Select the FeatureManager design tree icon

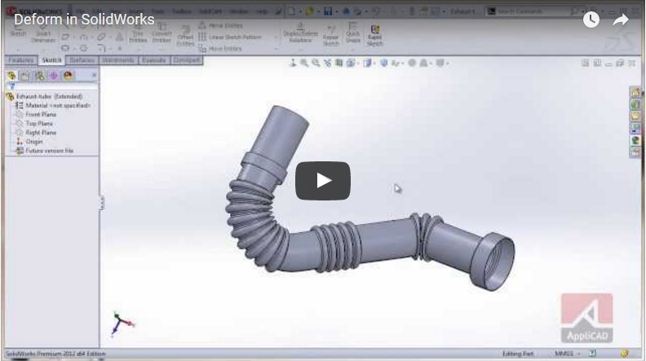[x=11, y=75]
